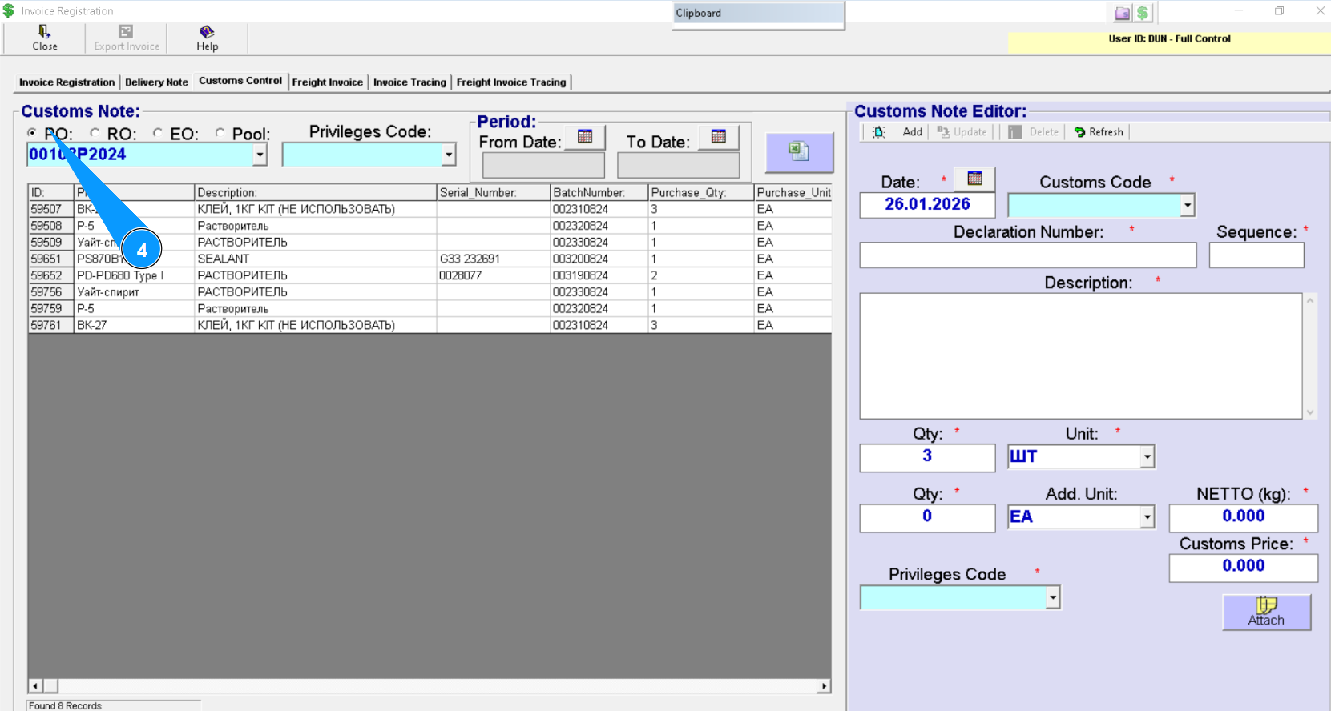The image size is (1331, 711).
Task: Select the EO radio button
Action: coord(157,133)
